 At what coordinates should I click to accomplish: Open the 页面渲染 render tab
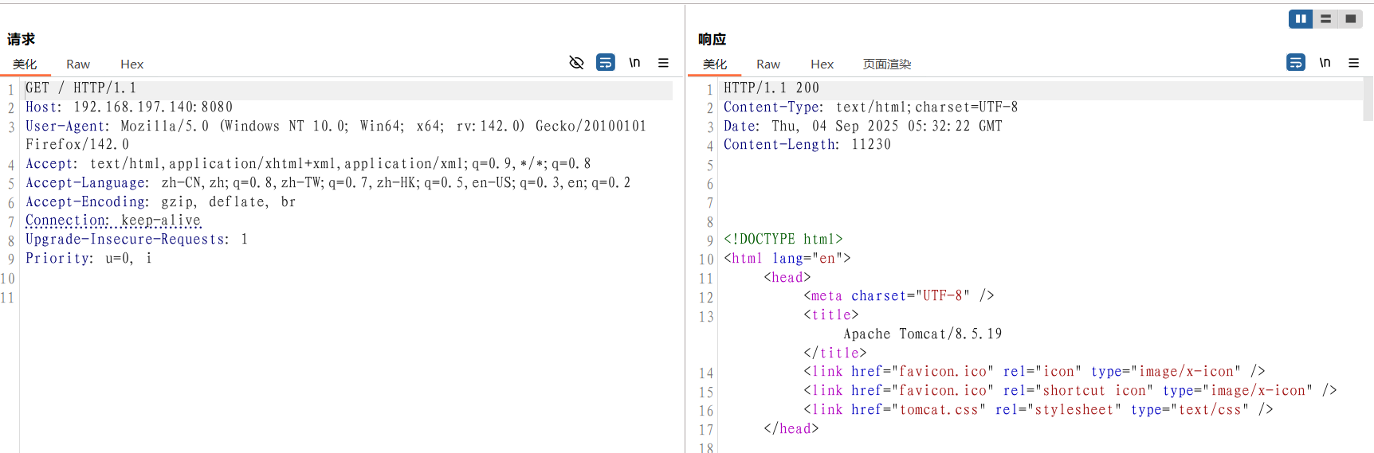pos(887,64)
